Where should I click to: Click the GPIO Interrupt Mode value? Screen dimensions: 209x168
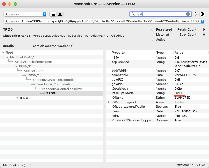(x=178, y=93)
